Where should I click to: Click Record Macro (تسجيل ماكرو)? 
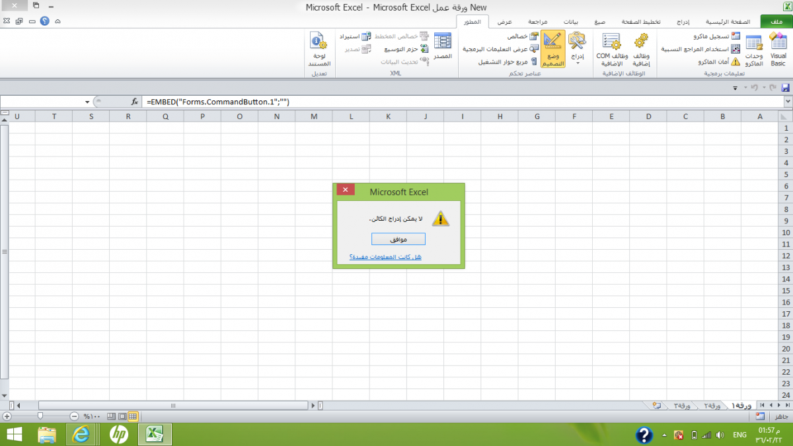717,36
